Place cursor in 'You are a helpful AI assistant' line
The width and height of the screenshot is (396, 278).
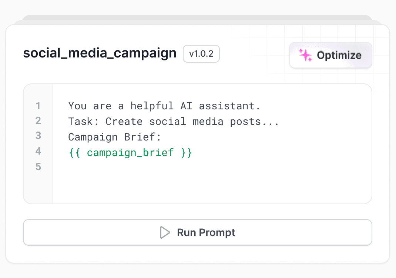[x=164, y=106]
